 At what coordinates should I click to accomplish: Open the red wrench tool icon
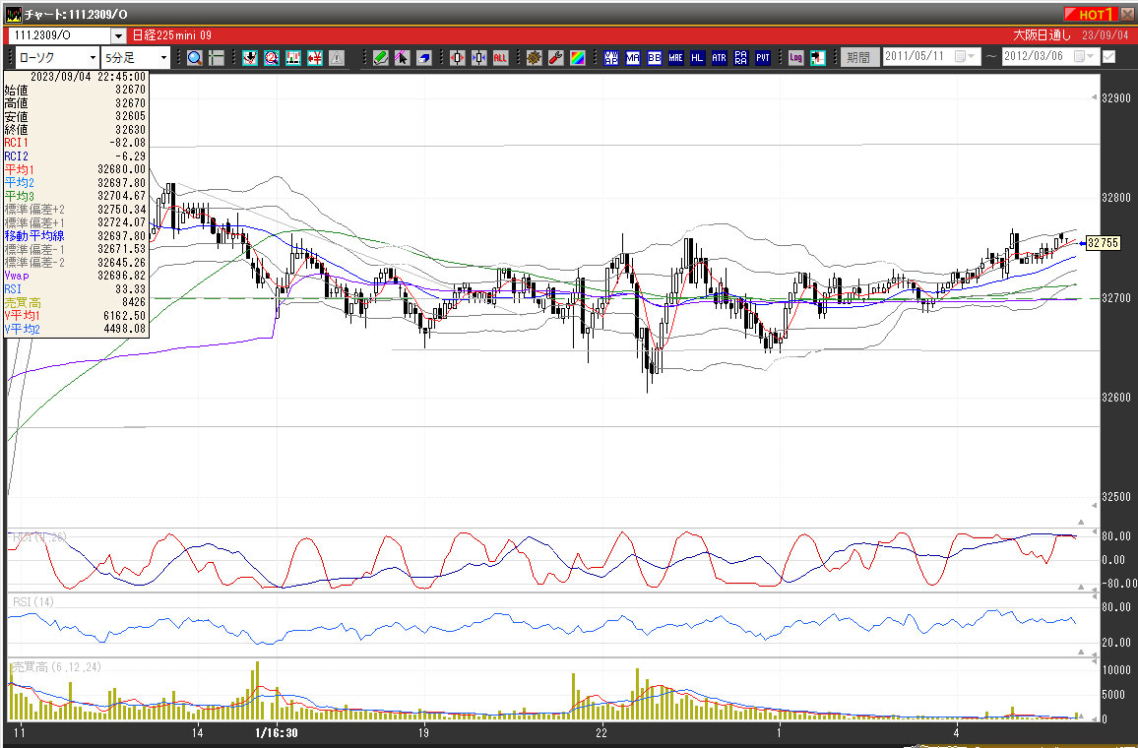tap(556, 58)
